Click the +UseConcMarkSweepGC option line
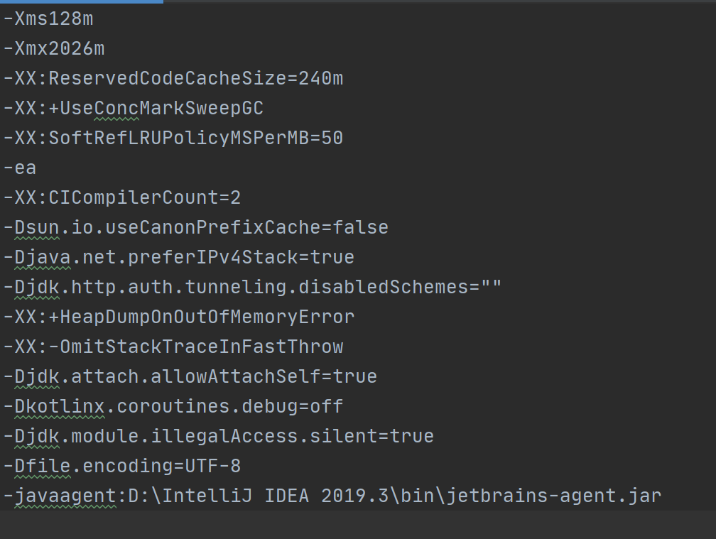The width and height of the screenshot is (716, 539). pyautogui.click(x=134, y=109)
